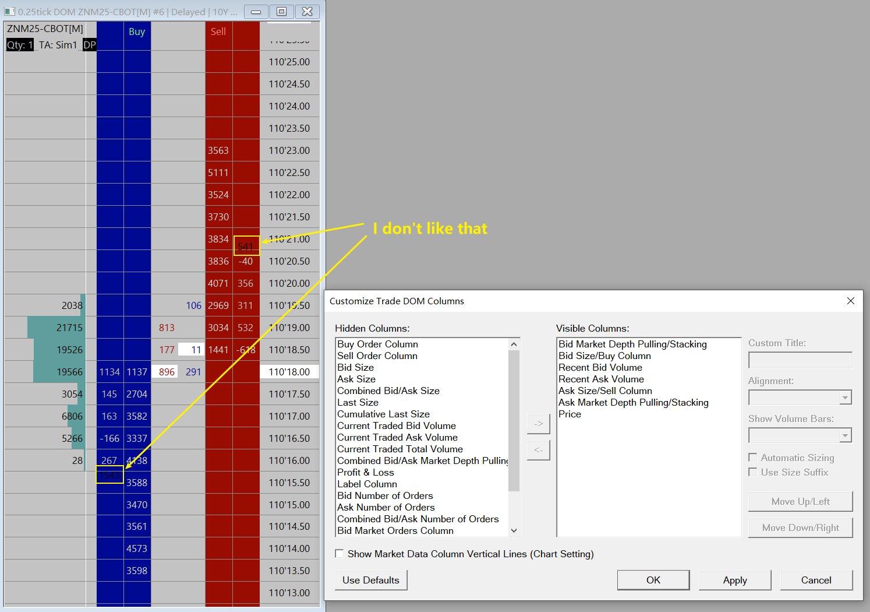Enable Show Market Data Column Vertical Lines

pos(339,554)
